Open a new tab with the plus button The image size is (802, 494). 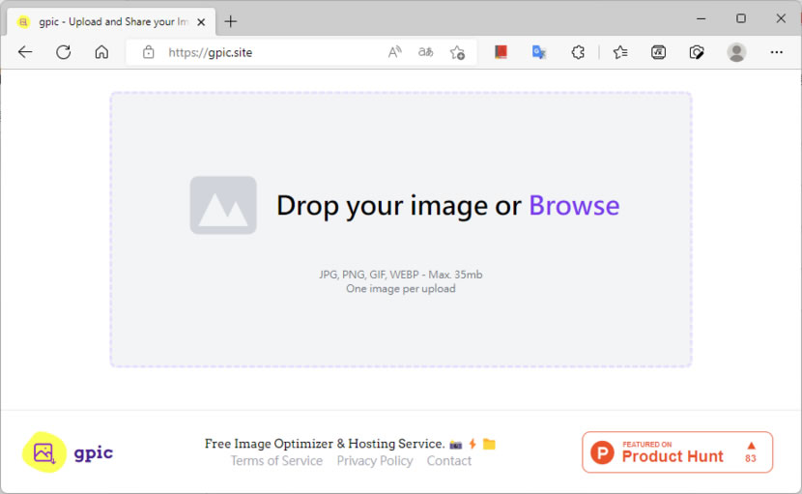pos(230,21)
